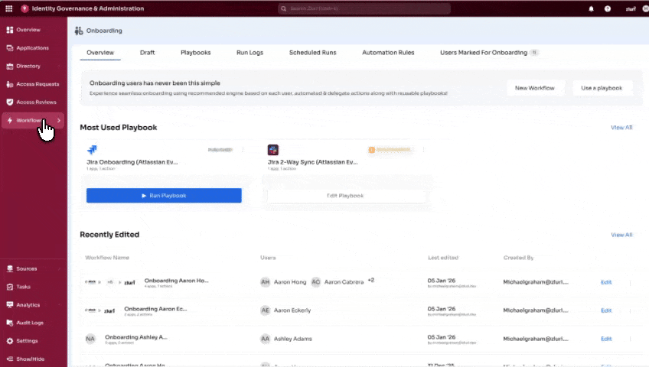Screen dimensions: 649x367
Task: Click the Jira Onboarding playbook logo
Action: (x=92, y=150)
